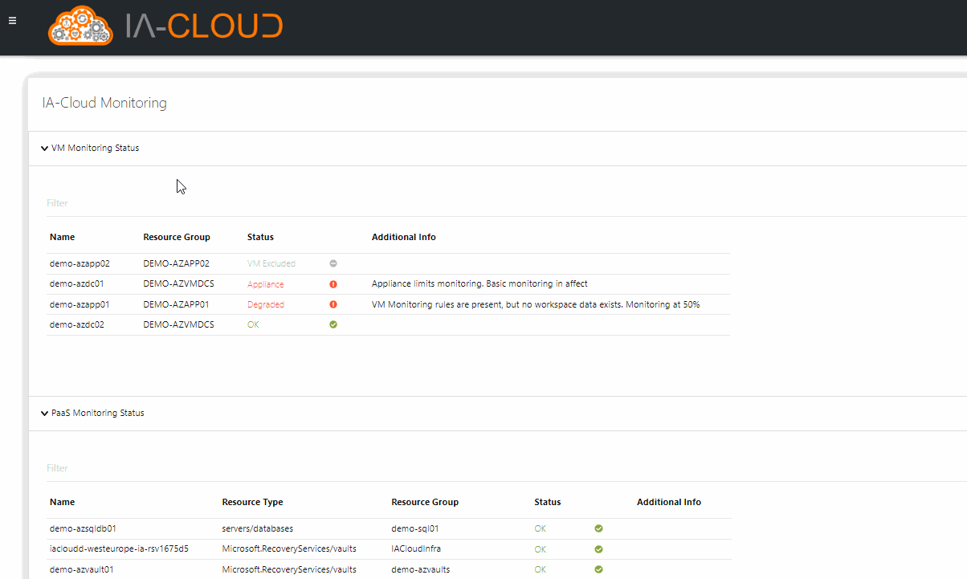Select the demo-azapp02 VM name
The height and width of the screenshot is (579, 967).
80,263
